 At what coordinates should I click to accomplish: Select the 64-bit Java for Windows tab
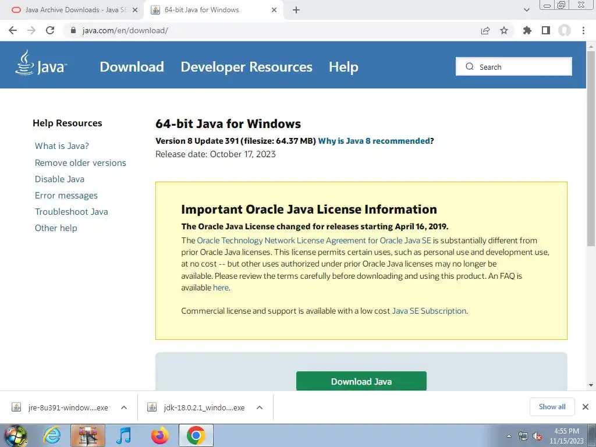tap(213, 10)
